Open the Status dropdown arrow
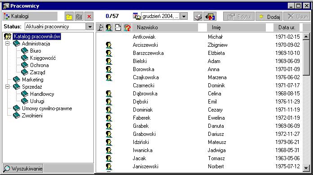Image resolution: width=313 pixels, height=175 pixels. 90,27
